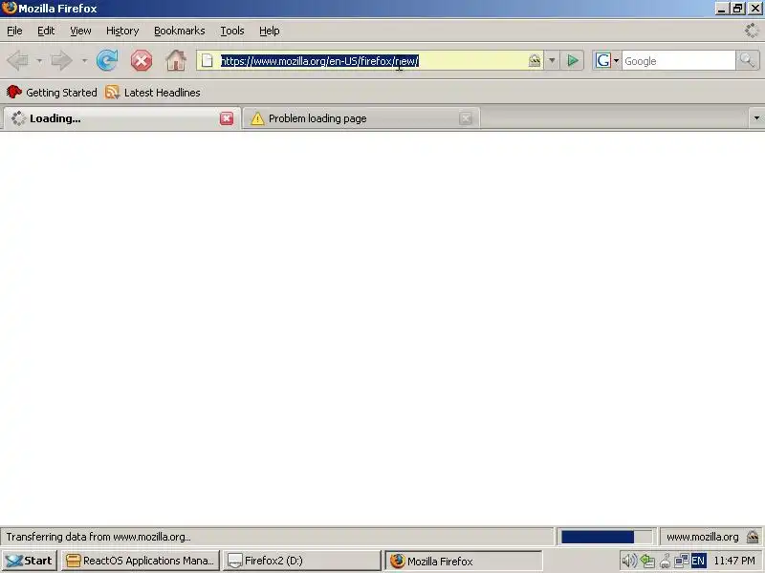Close the Problem loading page tab

466,118
